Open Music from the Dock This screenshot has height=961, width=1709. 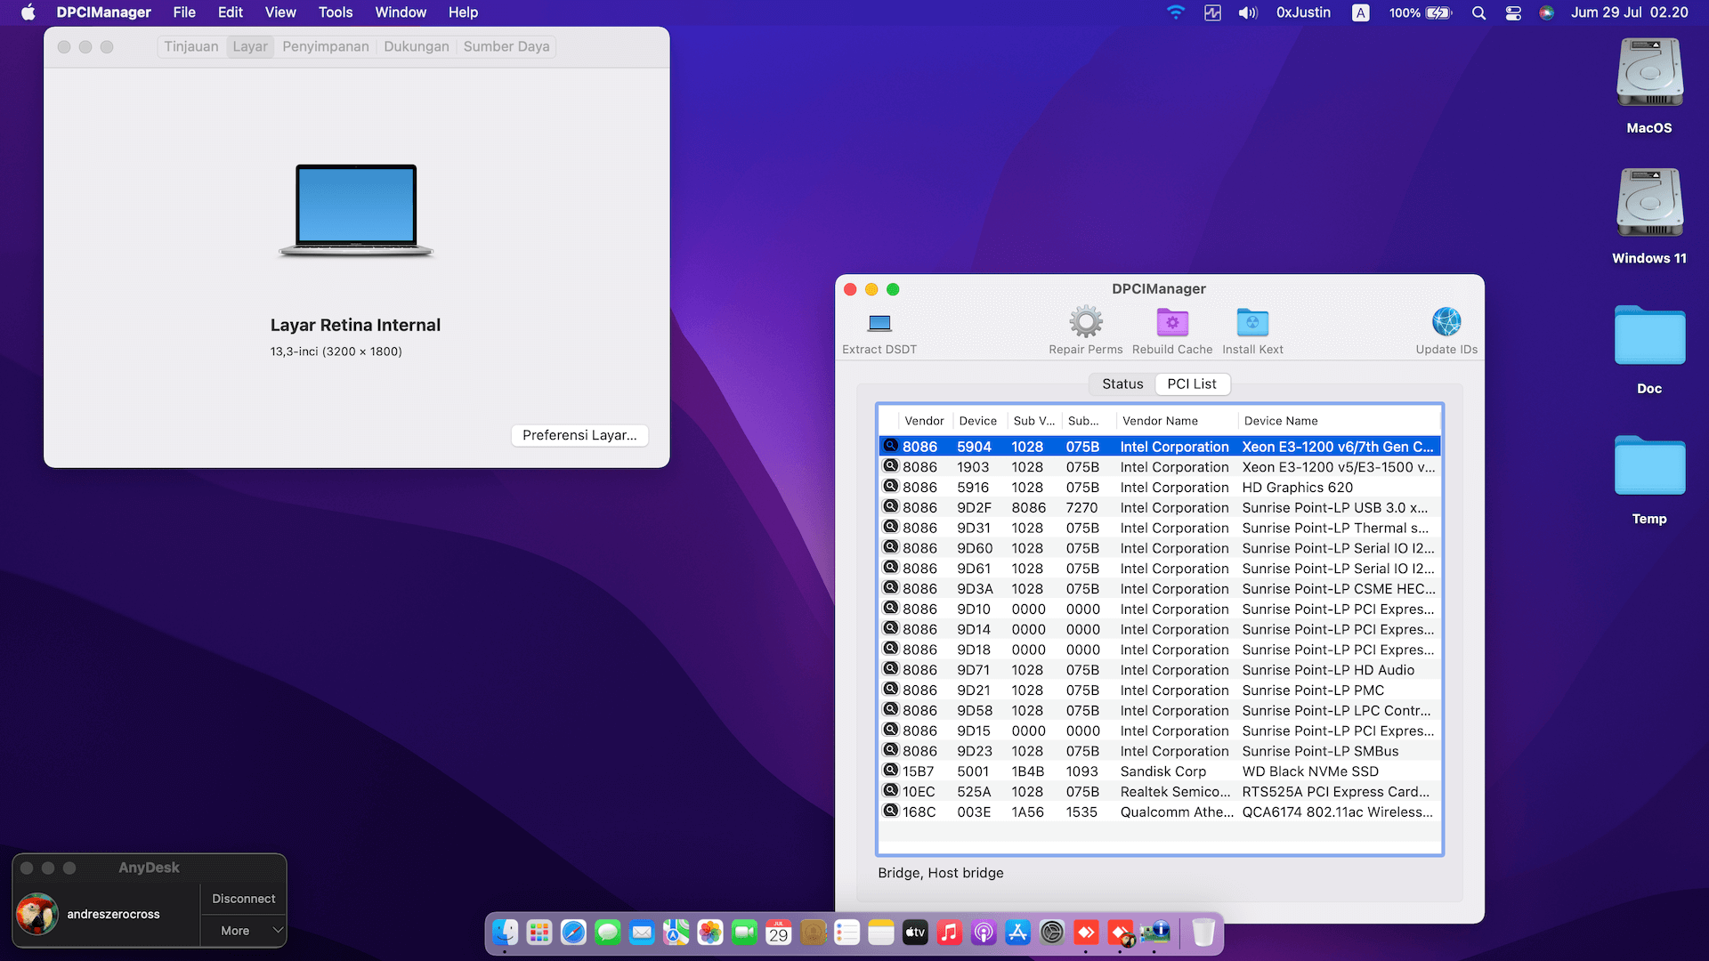pos(950,932)
